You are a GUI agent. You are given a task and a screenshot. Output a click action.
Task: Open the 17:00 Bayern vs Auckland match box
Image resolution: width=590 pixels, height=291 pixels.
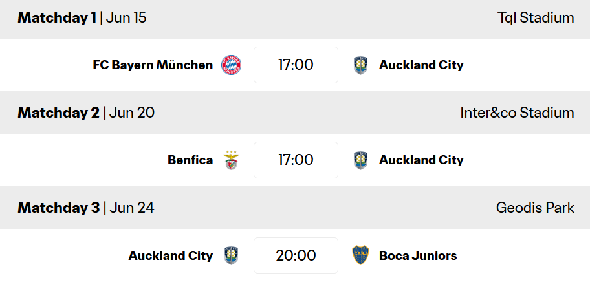(296, 65)
